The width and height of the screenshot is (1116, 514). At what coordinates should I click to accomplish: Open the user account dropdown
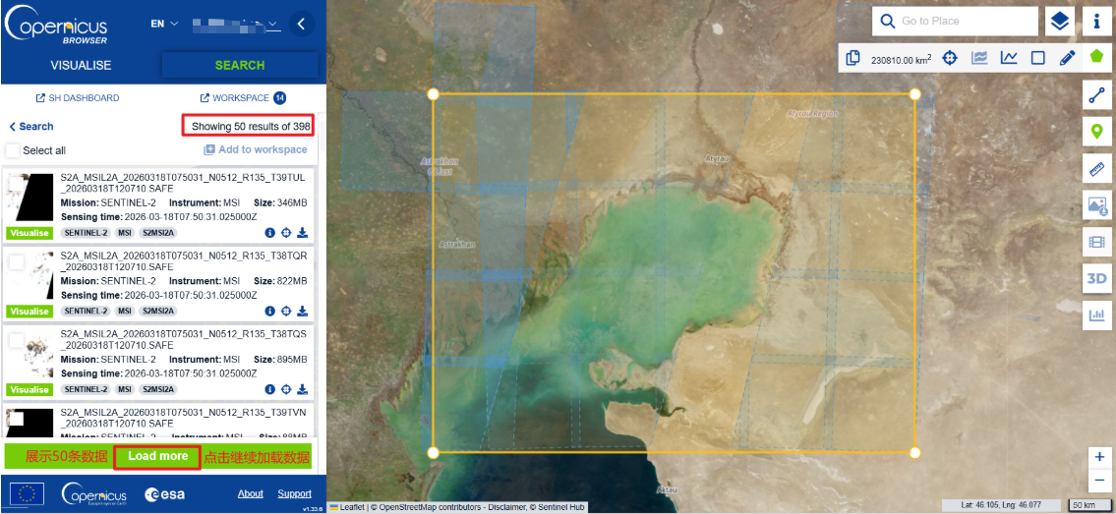pyautogui.click(x=236, y=25)
